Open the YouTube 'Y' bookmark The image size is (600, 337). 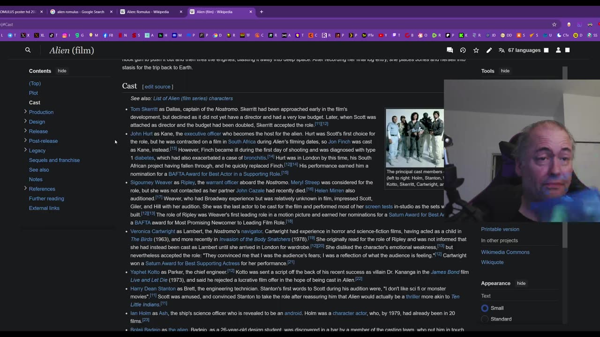383,35
